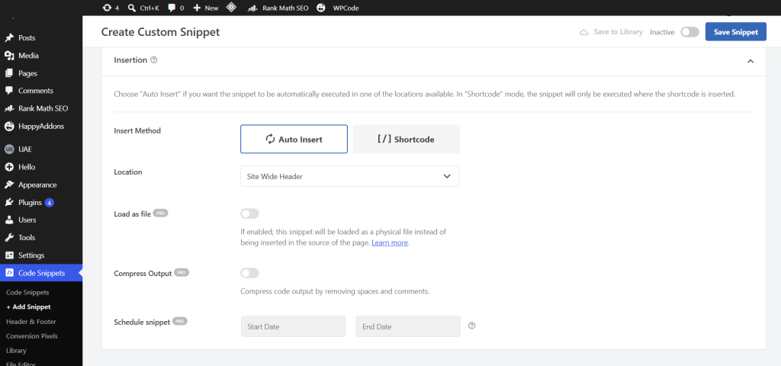Click the PRO badge next to Load as file

160,213
